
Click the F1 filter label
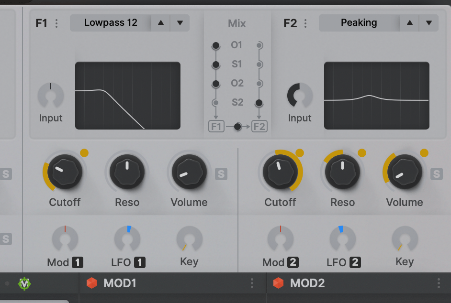(42, 23)
